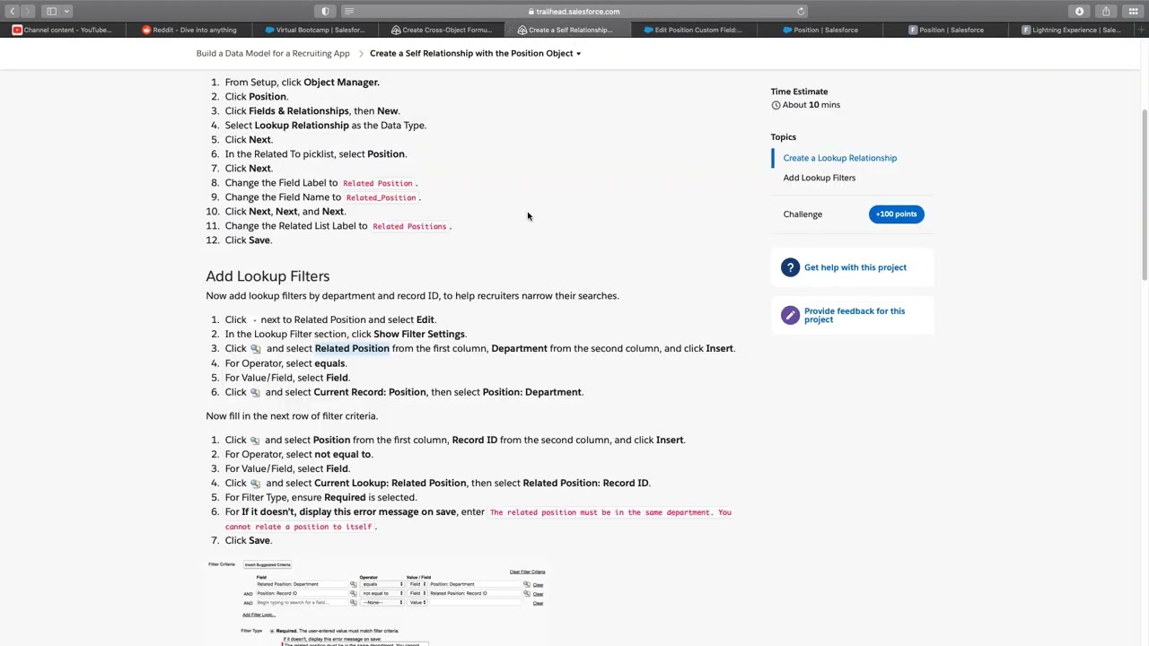Click lookup icon before 'Current Record: Position'
This screenshot has height=646, width=1149.
[x=256, y=393]
